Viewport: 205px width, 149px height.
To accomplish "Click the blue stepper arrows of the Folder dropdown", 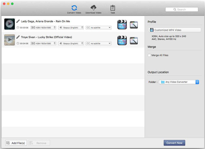I will 197,82.
